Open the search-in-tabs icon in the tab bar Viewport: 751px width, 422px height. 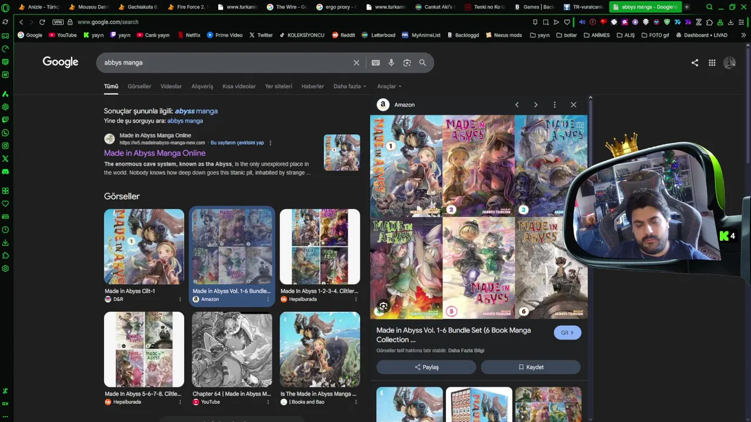[x=709, y=7]
